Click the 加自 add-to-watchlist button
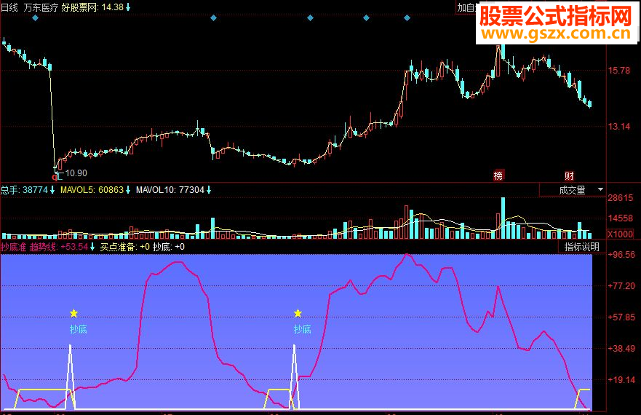The height and width of the screenshot is (415, 641). [x=466, y=8]
